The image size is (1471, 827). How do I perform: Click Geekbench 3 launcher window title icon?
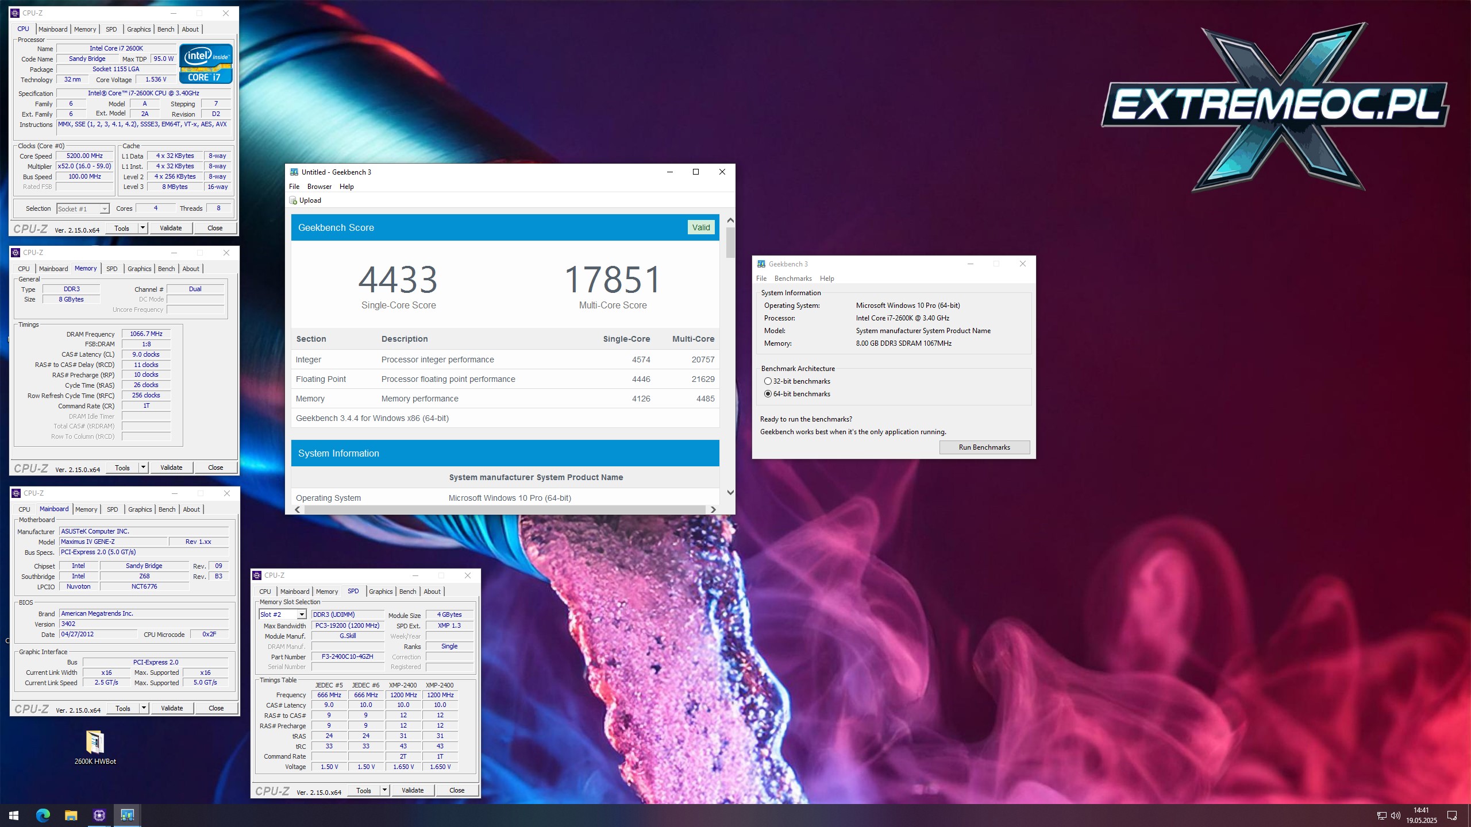click(761, 264)
